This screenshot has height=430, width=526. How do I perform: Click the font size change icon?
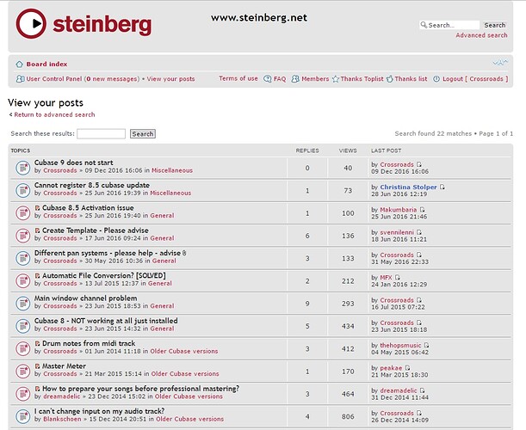(x=500, y=62)
